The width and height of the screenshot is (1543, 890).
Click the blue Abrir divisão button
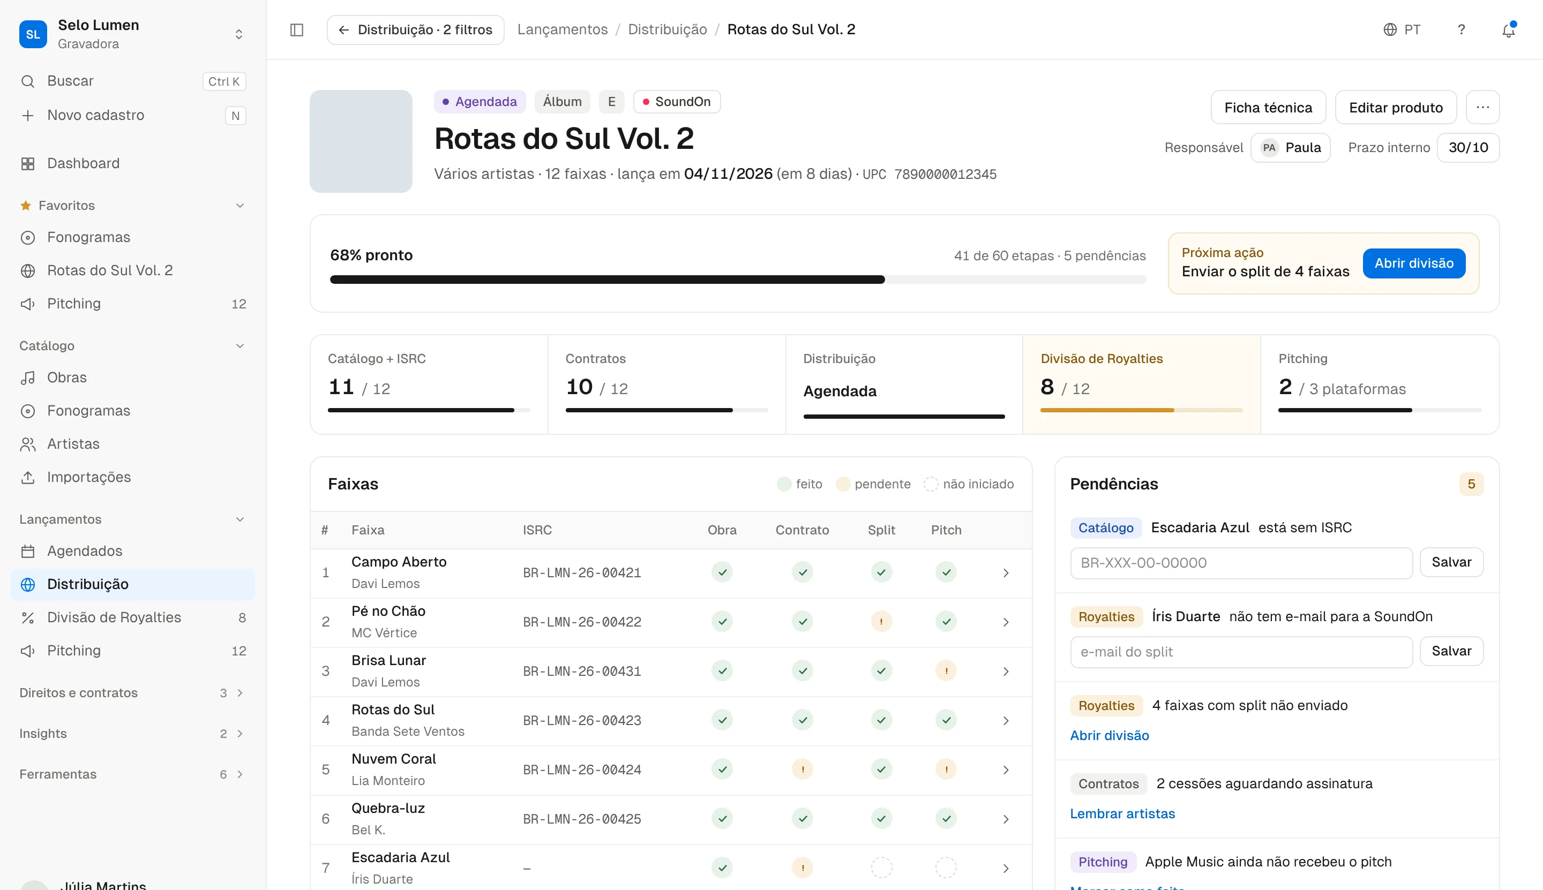(x=1414, y=263)
